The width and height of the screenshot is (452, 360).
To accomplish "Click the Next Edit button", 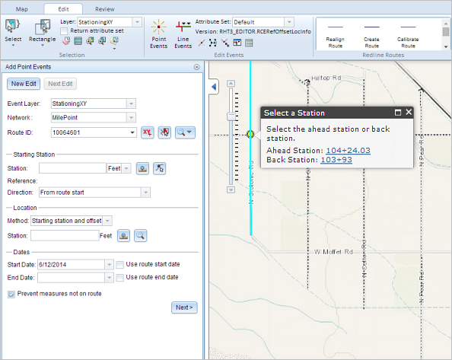I will pos(60,84).
